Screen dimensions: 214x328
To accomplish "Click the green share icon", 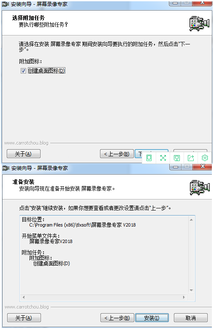I will 191,158.
